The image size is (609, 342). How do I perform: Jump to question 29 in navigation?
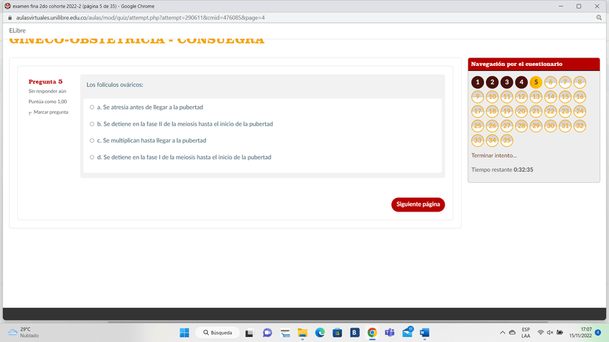pyautogui.click(x=536, y=126)
